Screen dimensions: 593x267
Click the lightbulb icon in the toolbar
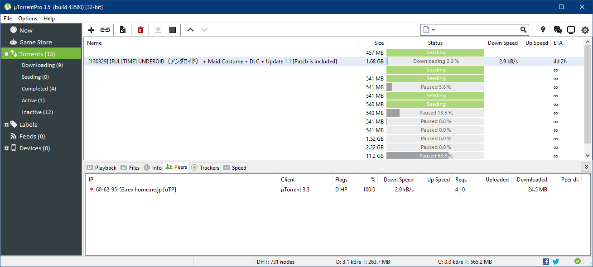coord(543,30)
